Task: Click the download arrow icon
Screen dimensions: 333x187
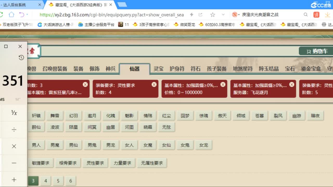Action: click(328, 15)
